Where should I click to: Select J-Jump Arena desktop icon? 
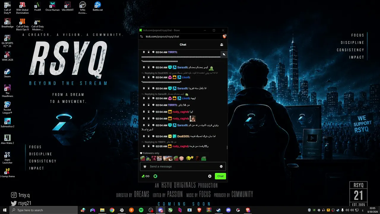tap(7, 173)
